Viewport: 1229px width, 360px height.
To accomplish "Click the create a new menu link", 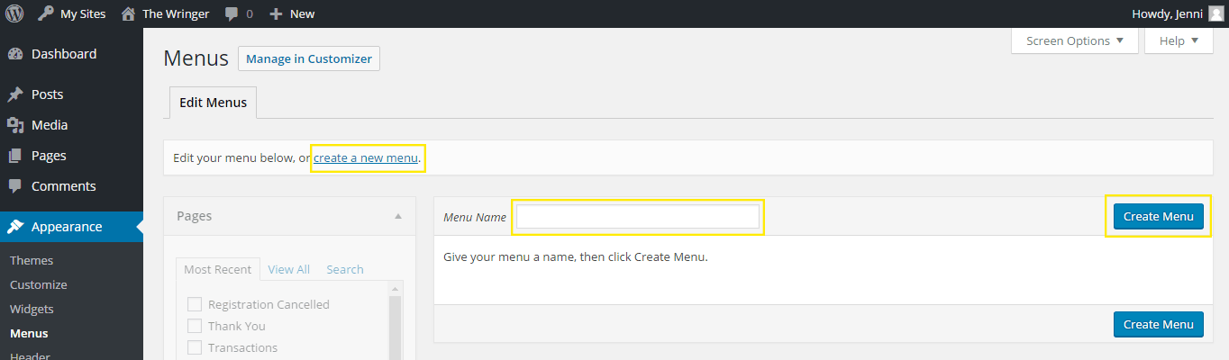I will click(x=366, y=158).
